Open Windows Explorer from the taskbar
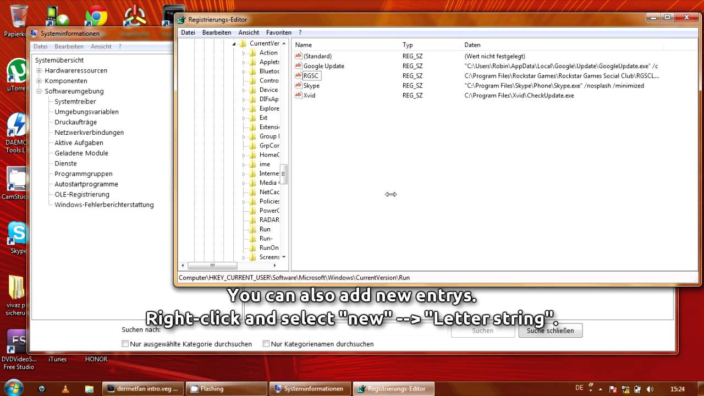Image resolution: width=704 pixels, height=396 pixels. (x=89, y=389)
